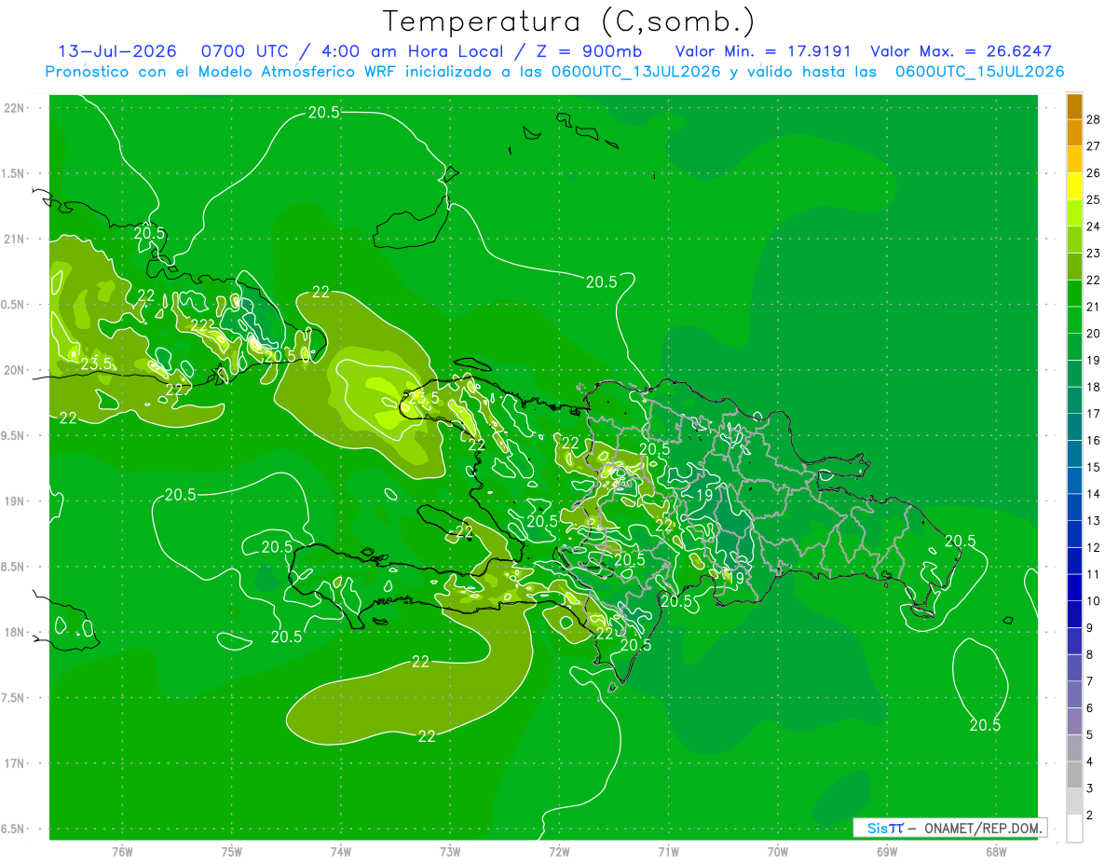This screenshot has height=864, width=1118.
Task: Click the longitude label '75W'
Action: coord(232,851)
